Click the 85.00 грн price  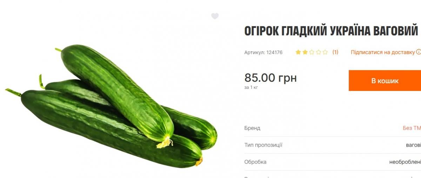270,77
